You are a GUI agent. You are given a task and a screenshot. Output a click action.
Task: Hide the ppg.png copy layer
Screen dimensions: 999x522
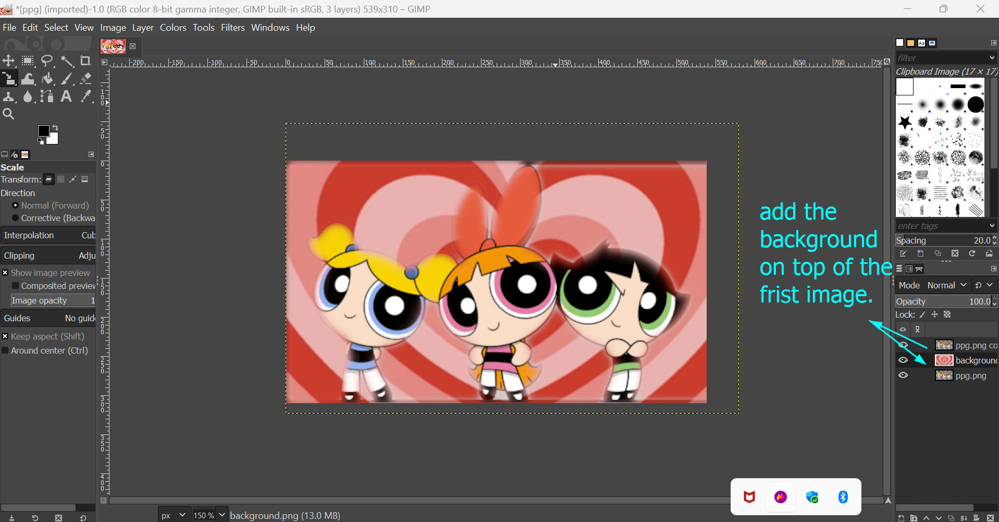pos(903,345)
